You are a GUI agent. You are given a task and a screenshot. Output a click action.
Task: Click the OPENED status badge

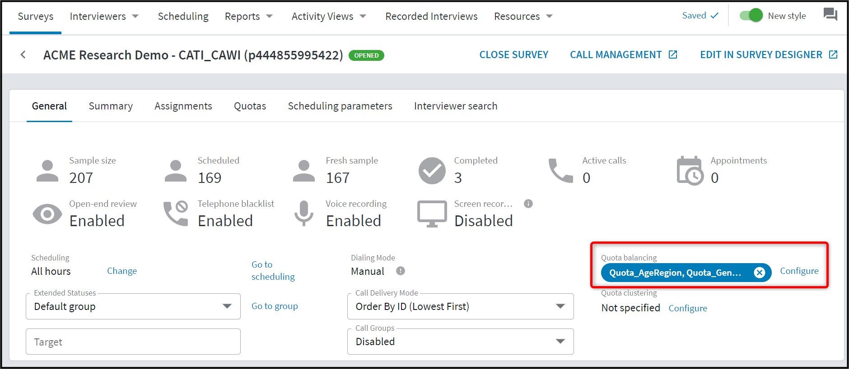click(366, 55)
